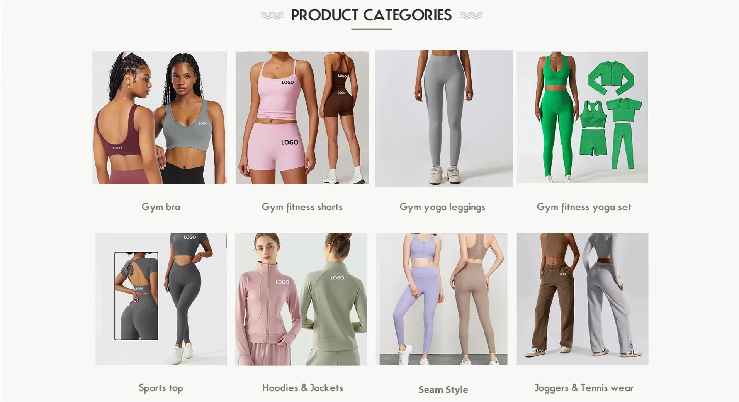Screen dimensions: 739x402
Task: Click the Hoodies & Jackets product image
Action: [301, 299]
